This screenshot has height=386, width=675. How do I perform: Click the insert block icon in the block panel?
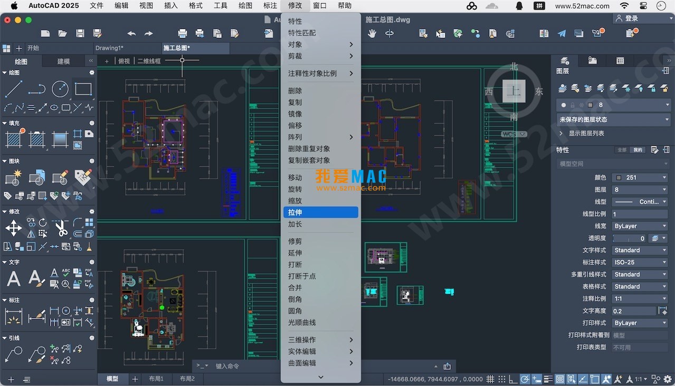[13, 177]
